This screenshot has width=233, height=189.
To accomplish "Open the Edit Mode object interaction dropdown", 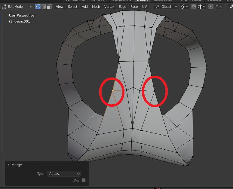I will pyautogui.click(x=17, y=7).
